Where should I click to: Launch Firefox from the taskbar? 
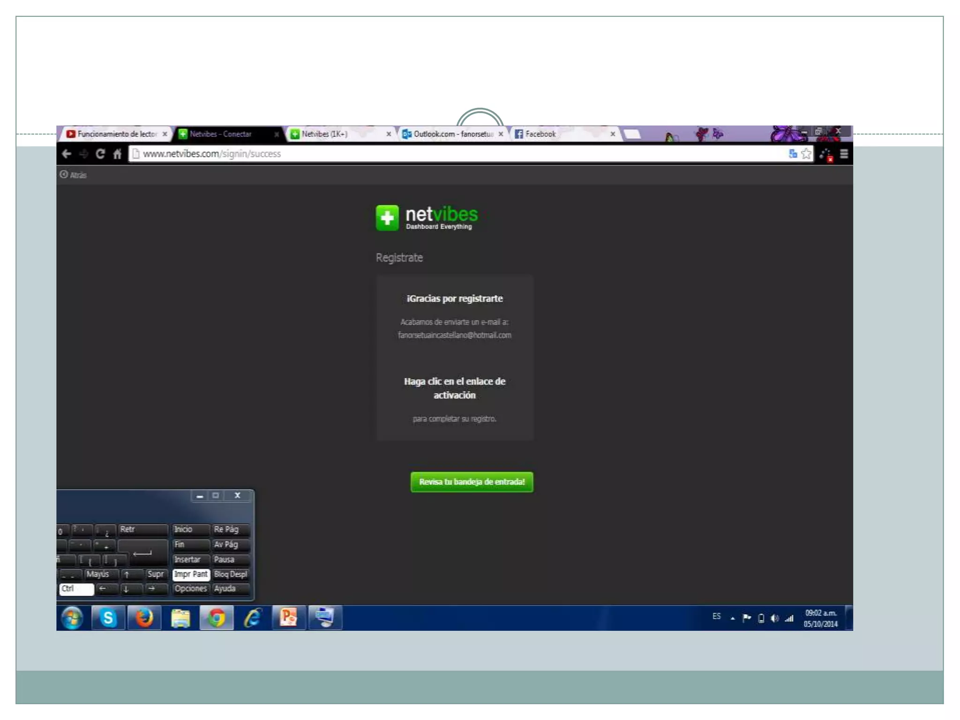[x=144, y=618]
